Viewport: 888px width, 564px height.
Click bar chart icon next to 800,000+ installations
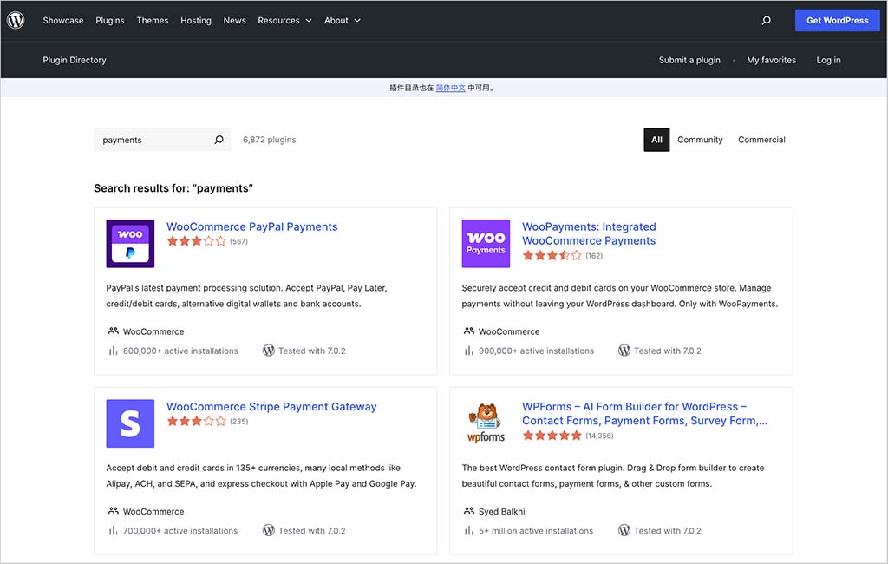(x=114, y=351)
